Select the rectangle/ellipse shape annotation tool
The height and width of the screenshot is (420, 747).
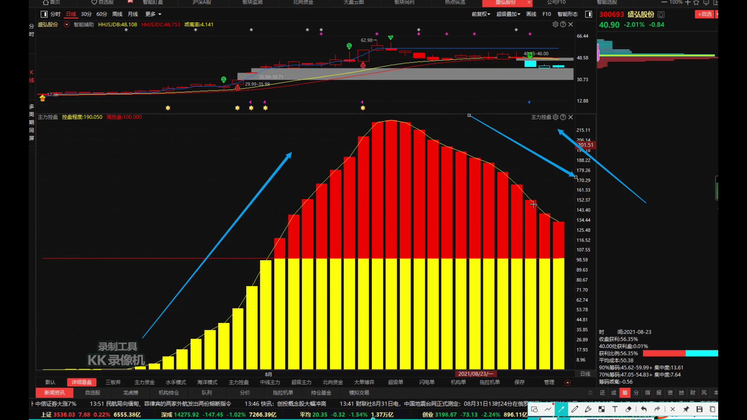coord(535,409)
